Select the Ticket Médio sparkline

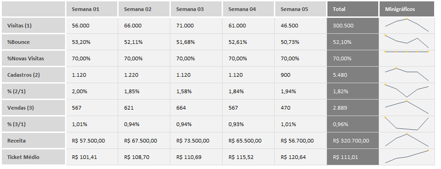point(407,157)
